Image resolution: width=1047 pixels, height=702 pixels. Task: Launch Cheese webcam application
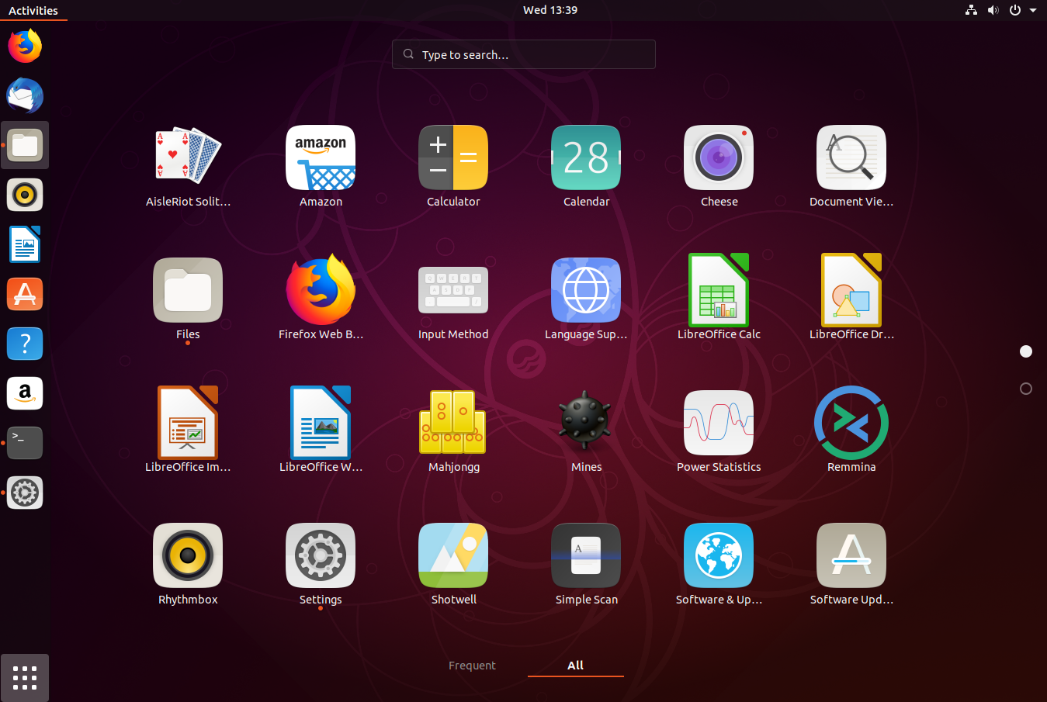(719, 157)
